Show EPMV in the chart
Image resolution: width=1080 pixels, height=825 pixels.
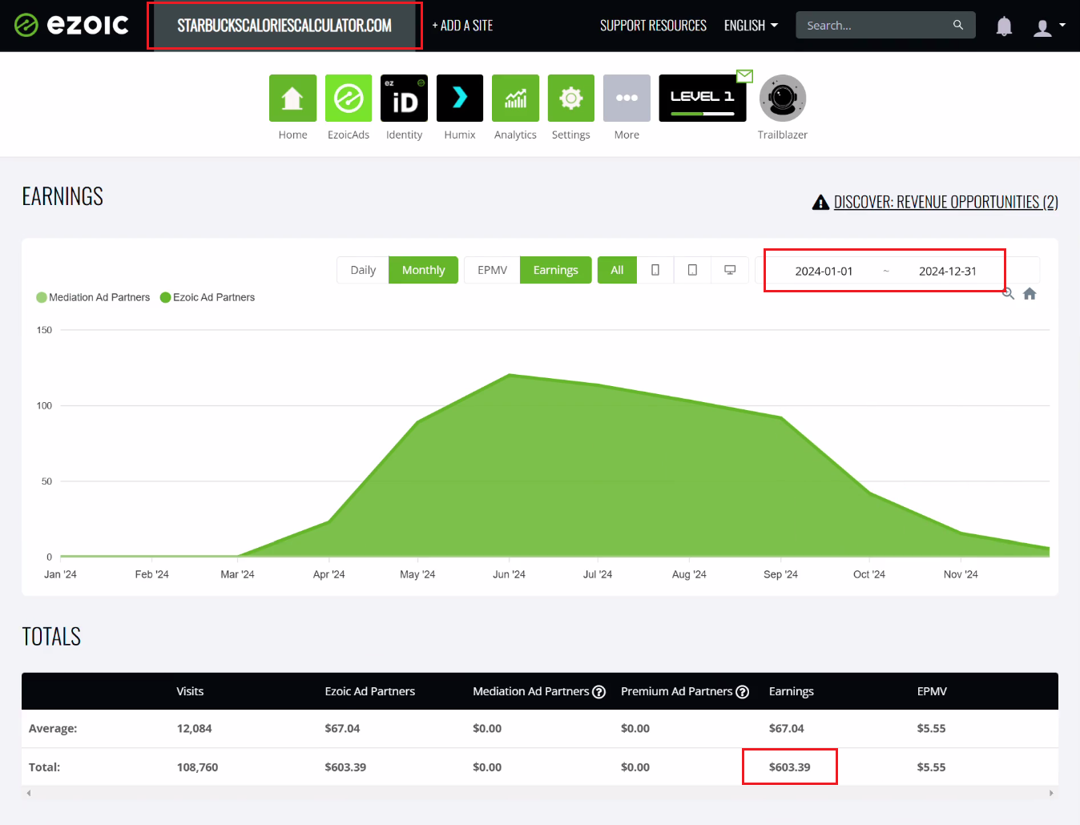pyautogui.click(x=492, y=270)
